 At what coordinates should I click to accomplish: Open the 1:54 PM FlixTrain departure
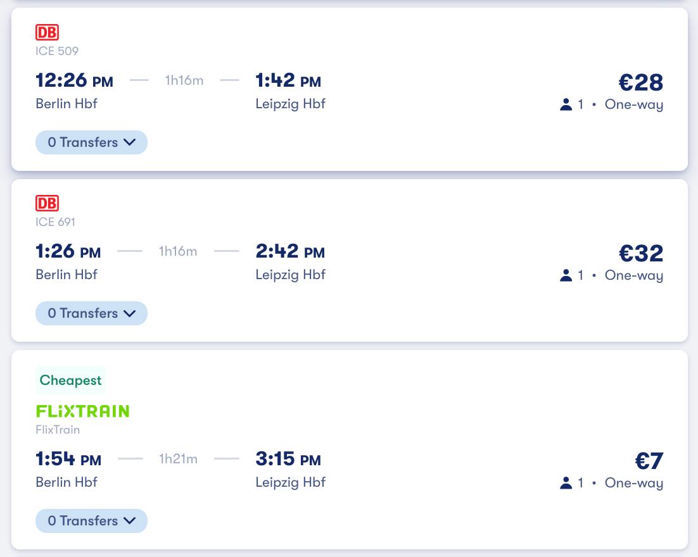[68, 459]
